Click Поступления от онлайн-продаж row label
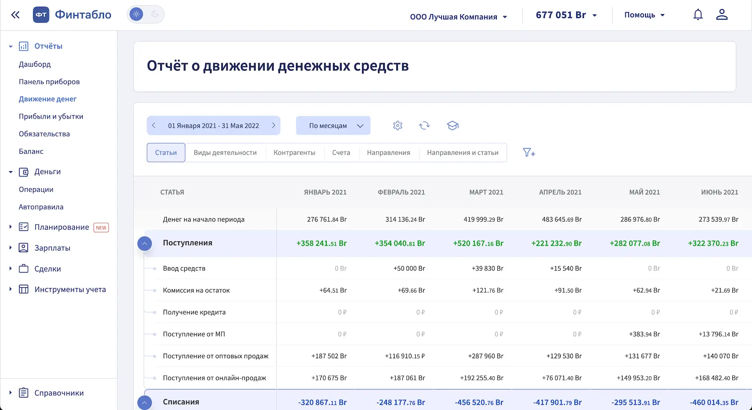Screen dimensions: 752x410 coord(214,378)
